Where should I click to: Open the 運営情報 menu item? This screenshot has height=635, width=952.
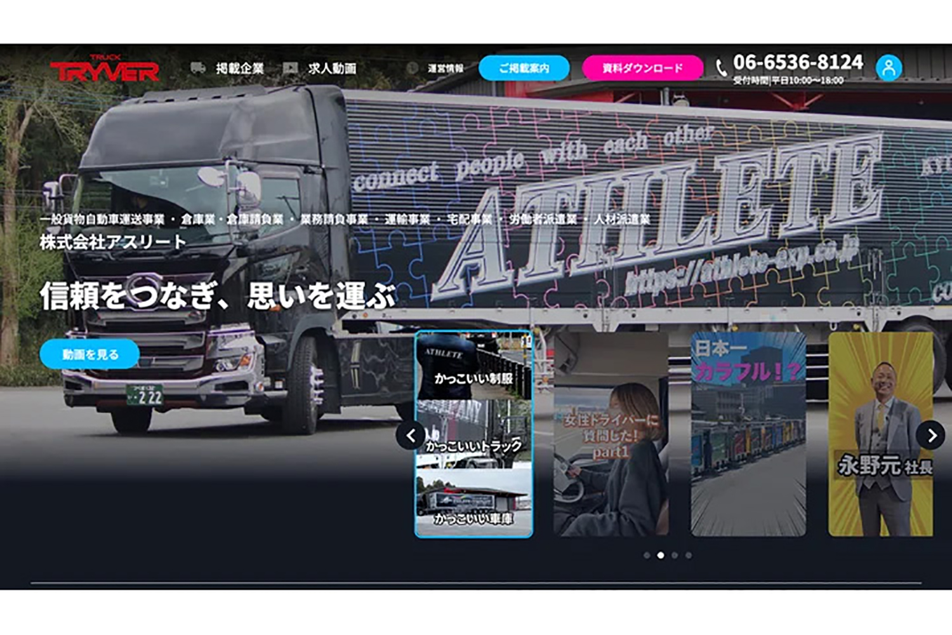coord(446,69)
